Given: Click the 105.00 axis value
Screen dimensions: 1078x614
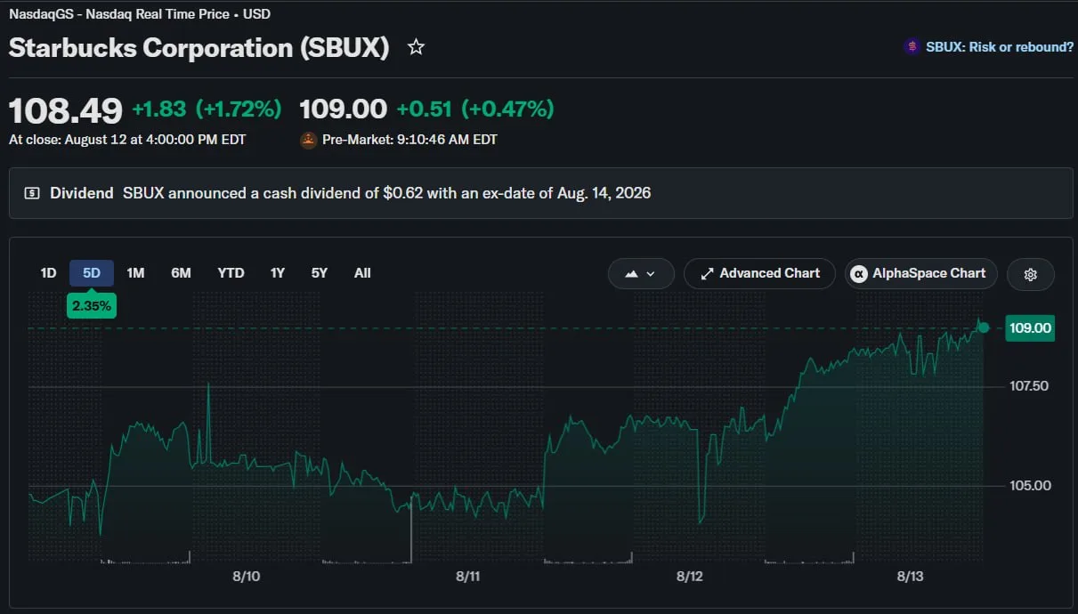Looking at the screenshot, I should click(x=1029, y=486).
